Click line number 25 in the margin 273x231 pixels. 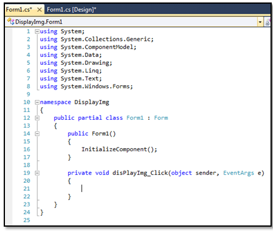click(x=27, y=220)
